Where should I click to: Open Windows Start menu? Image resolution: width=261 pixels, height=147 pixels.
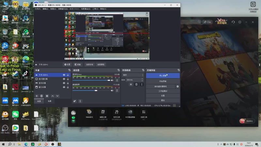[3, 144]
